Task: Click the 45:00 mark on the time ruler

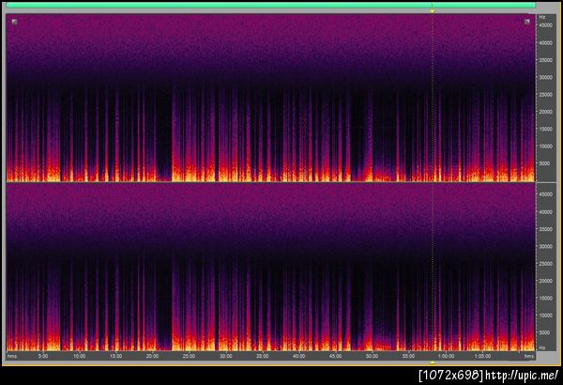Action: [x=335, y=356]
